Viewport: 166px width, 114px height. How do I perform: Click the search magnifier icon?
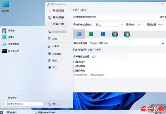point(4,104)
